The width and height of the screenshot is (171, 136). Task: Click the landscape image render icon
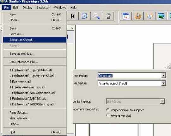point(161,16)
